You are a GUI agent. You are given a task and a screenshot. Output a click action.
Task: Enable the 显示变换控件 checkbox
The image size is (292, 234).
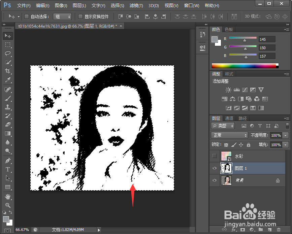point(80,17)
